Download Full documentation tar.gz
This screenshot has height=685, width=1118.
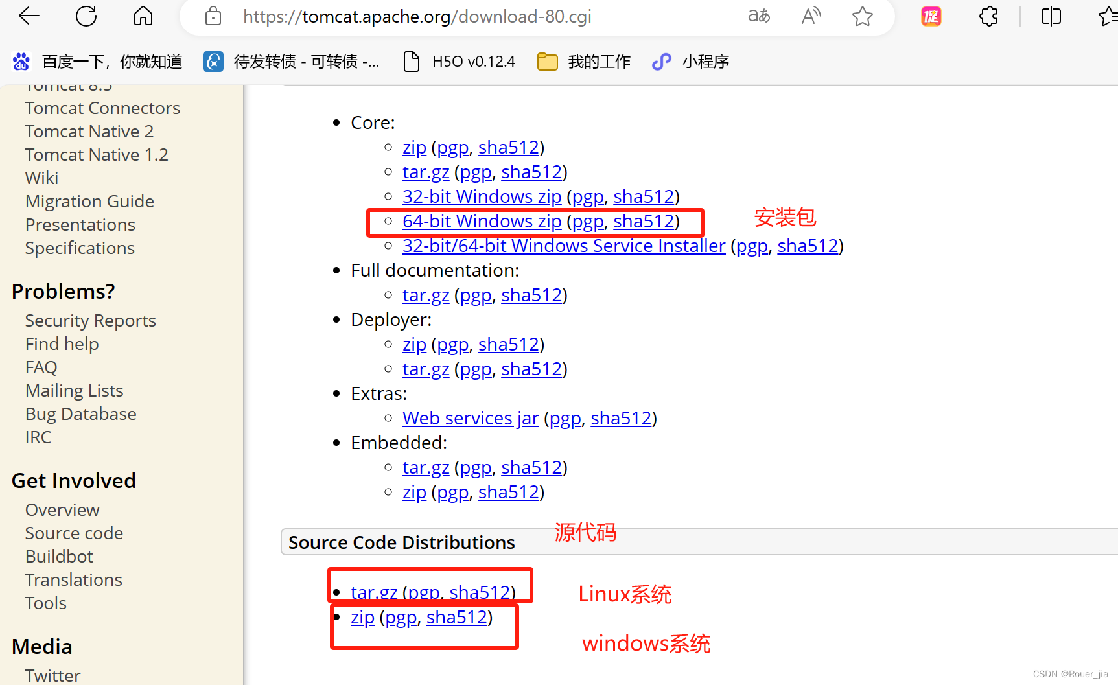point(426,296)
